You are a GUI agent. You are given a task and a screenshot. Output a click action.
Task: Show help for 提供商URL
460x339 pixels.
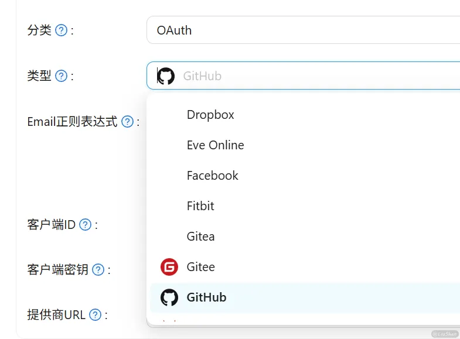tap(96, 315)
